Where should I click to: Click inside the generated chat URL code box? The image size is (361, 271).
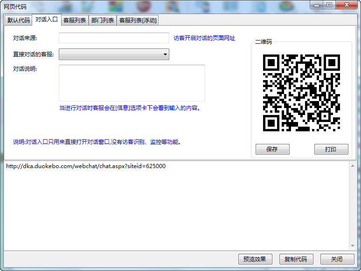pyautogui.click(x=176, y=205)
